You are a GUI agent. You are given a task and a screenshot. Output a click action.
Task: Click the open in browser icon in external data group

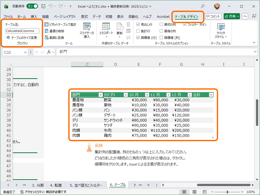click(128, 31)
